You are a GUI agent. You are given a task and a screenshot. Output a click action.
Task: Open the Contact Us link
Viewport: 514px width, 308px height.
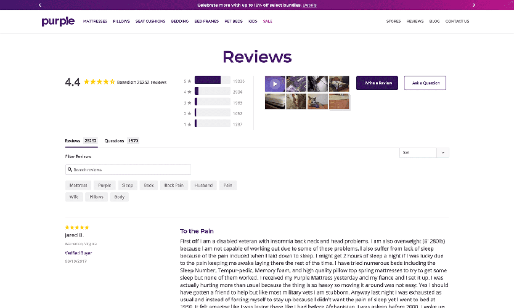457,22
